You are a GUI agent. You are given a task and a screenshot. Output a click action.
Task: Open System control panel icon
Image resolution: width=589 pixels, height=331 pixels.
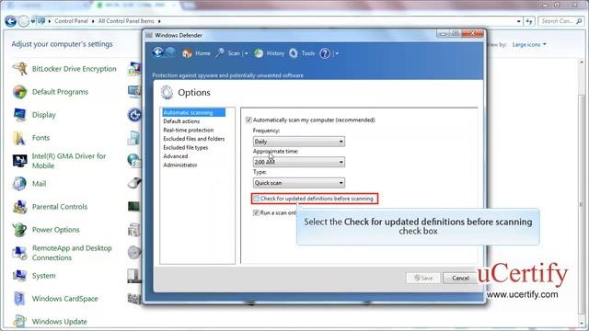(x=19, y=276)
